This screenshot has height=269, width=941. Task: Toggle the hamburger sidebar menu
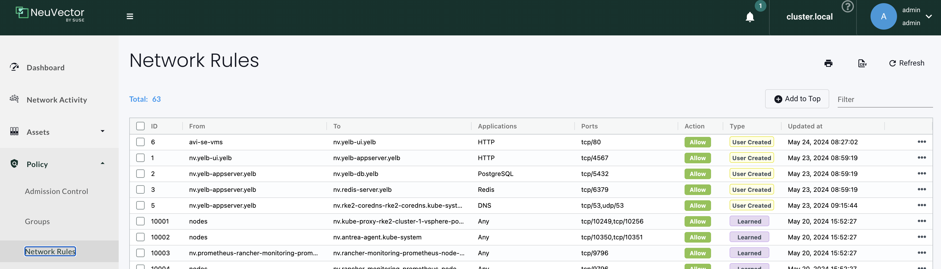[x=130, y=16]
